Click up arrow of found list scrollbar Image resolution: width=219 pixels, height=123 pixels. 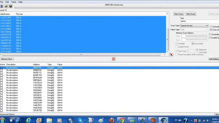click(167, 14)
